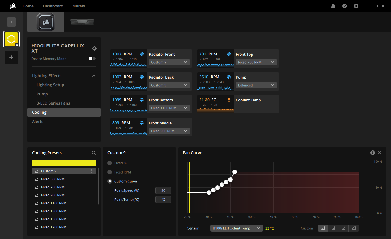Open the Sensor dropdown
391x239 pixels.
(237, 228)
